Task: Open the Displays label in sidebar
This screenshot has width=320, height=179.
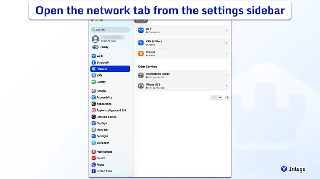Action: (x=102, y=123)
